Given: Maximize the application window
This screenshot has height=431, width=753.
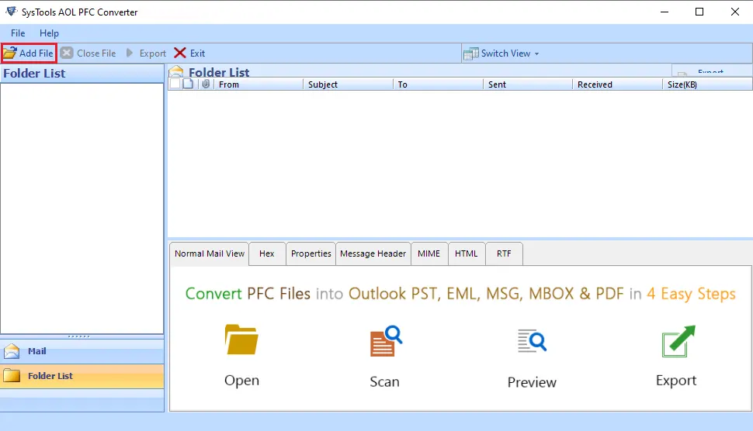Looking at the screenshot, I should tap(699, 12).
